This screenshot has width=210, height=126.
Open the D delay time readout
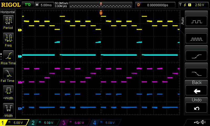155,5
